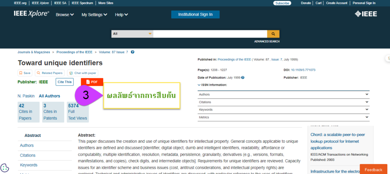This screenshot has height=174, width=390.
Task: Expand the Citations accordion row
Action: [x=283, y=102]
